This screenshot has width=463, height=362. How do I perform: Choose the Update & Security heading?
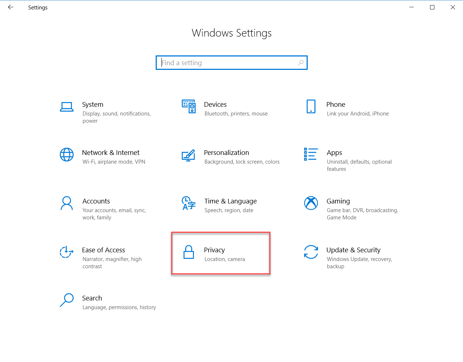tap(353, 250)
